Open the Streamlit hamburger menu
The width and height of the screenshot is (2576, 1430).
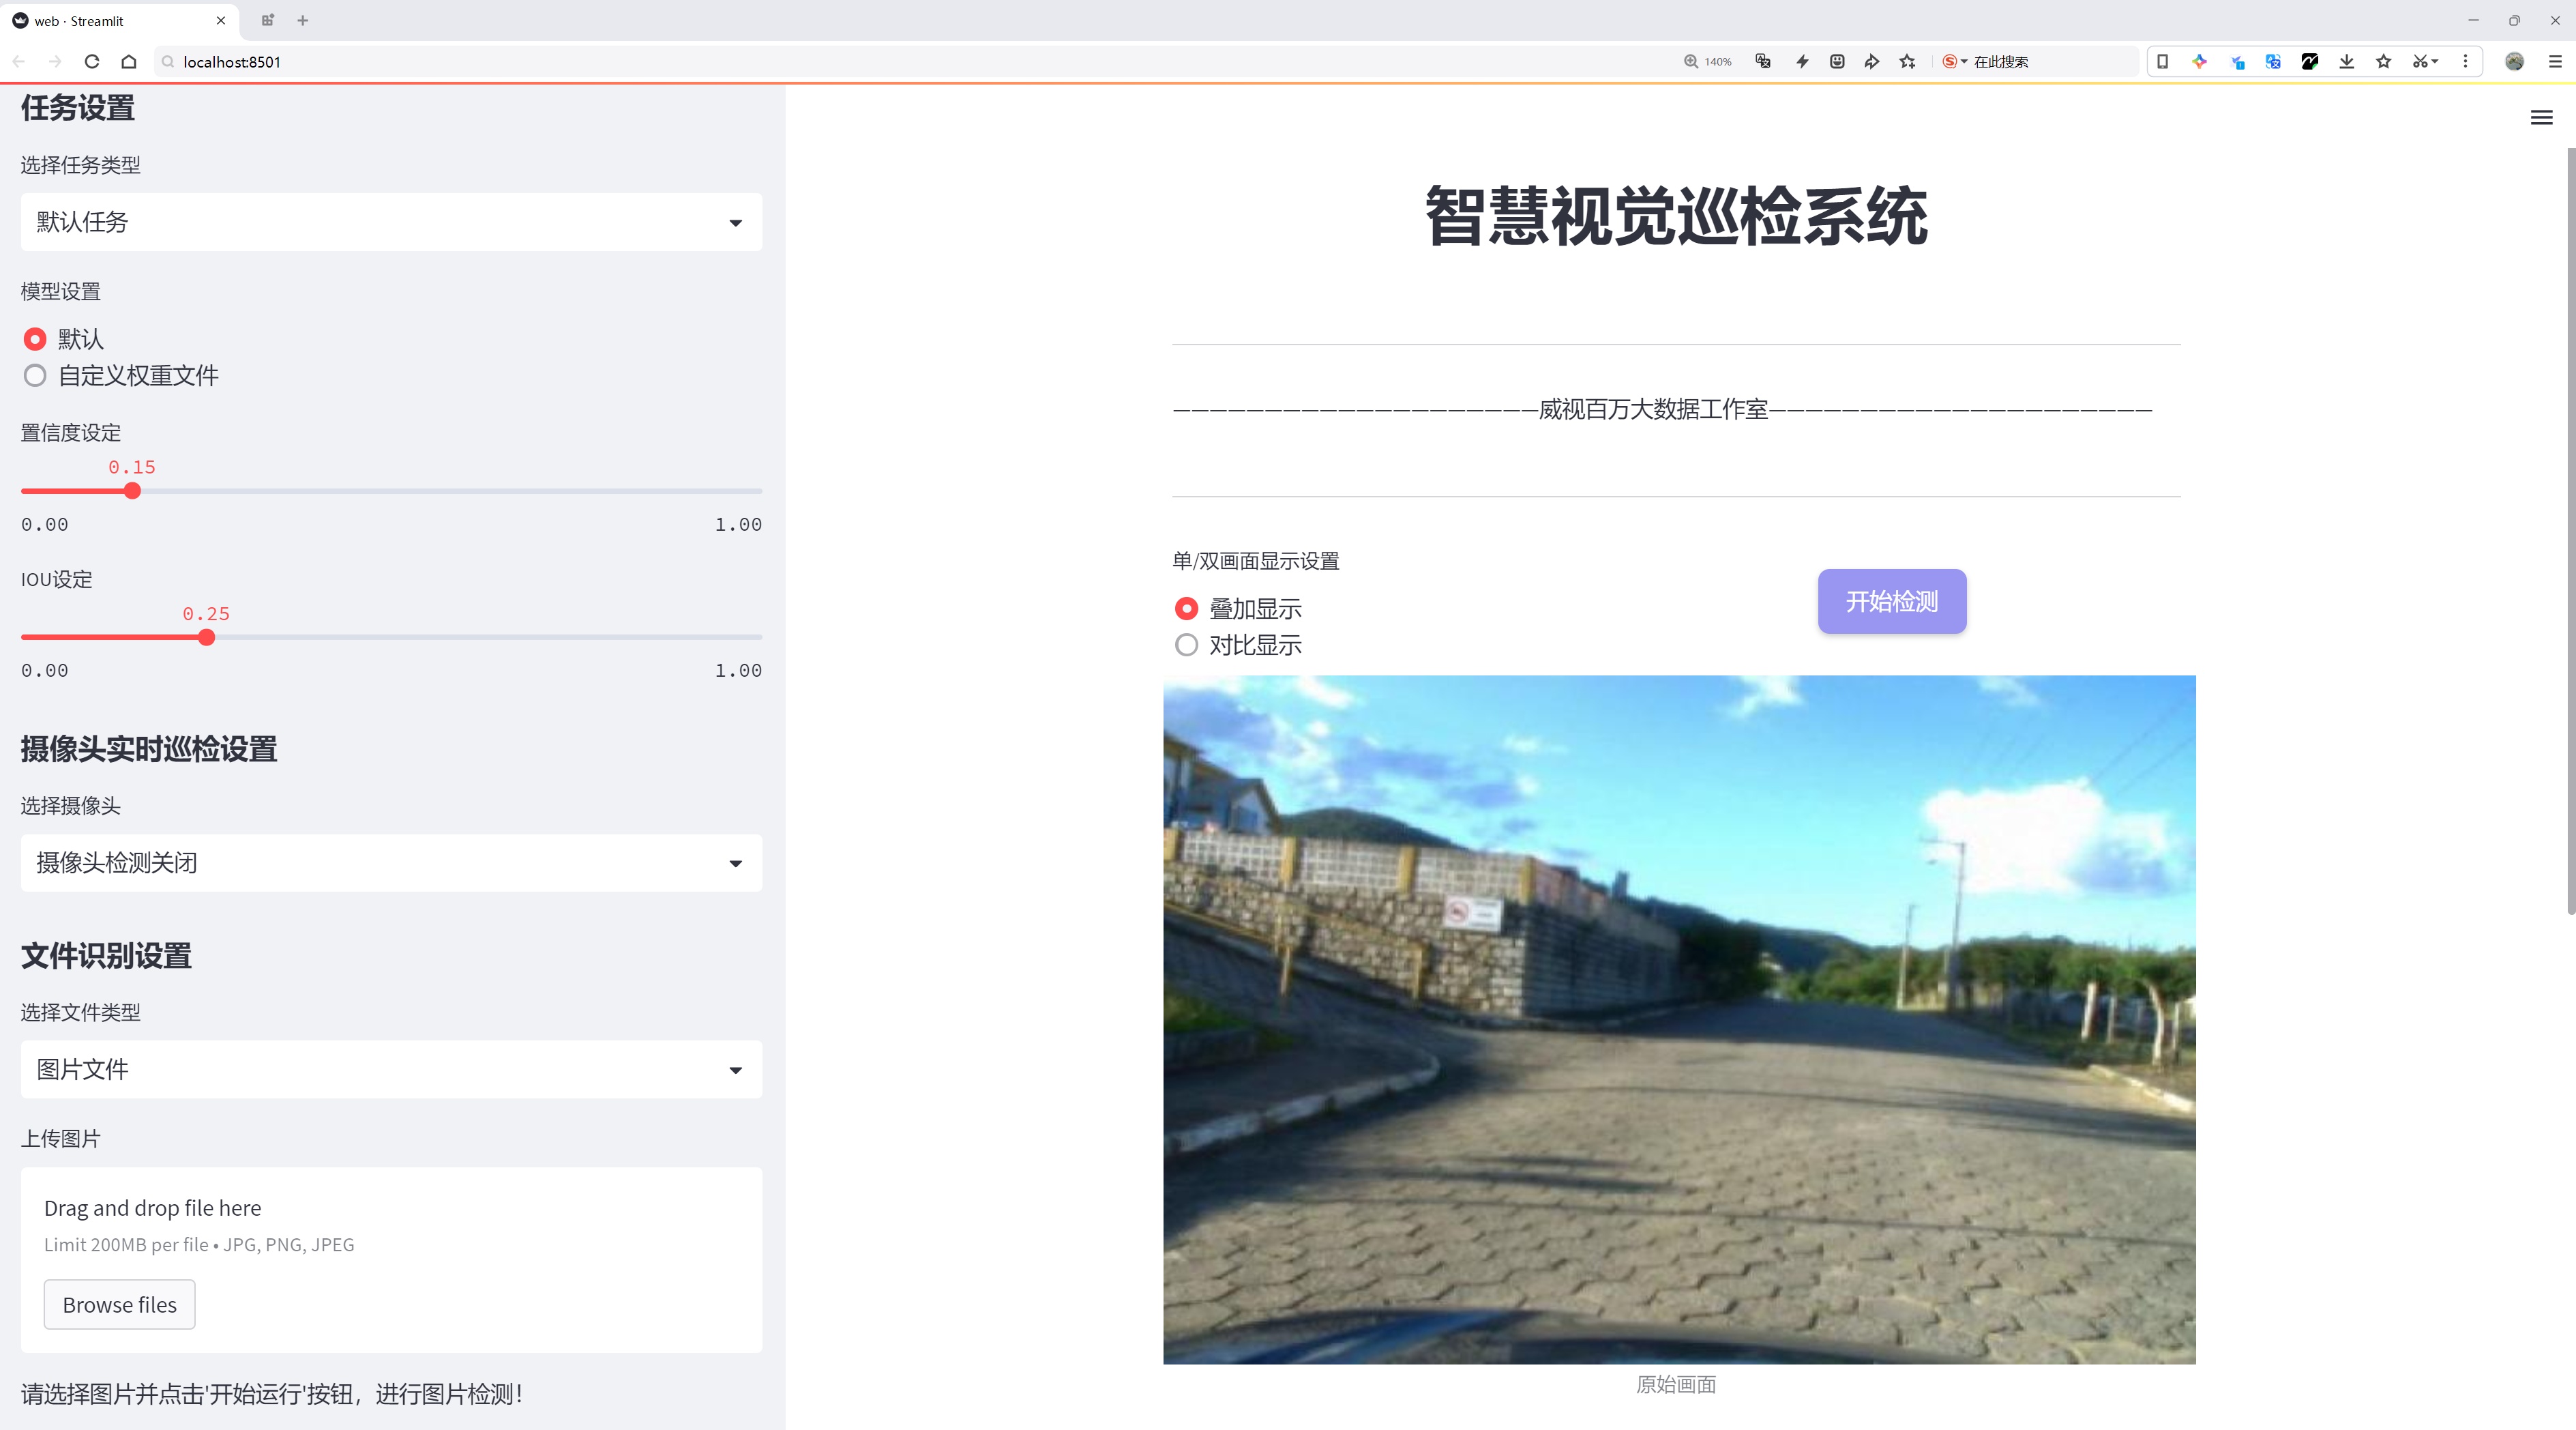tap(2541, 118)
